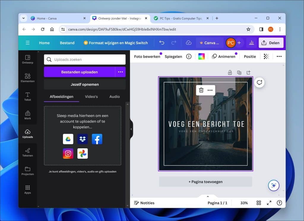This screenshot has width=304, height=221.
Task: Open the image color picker swatch
Action: (x=201, y=56)
